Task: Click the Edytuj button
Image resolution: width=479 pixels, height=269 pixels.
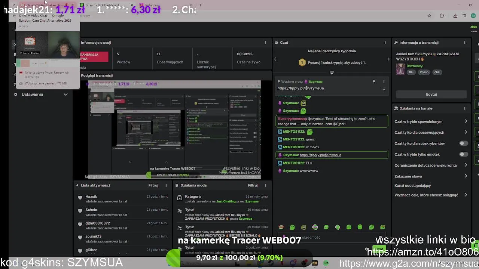Action: (x=431, y=95)
